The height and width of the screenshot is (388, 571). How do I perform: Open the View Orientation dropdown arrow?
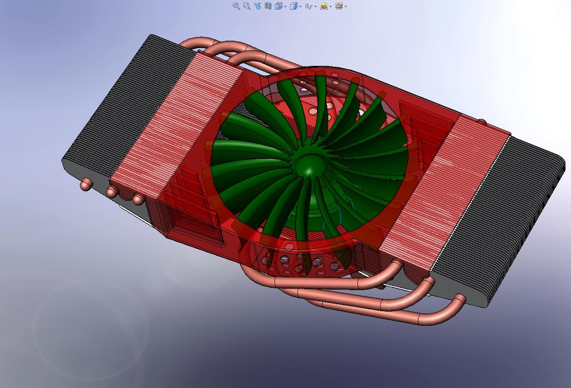(285, 6)
